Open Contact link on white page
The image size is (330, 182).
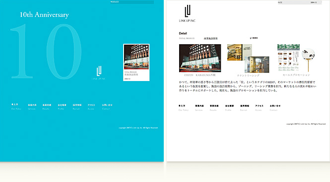tap(275, 108)
